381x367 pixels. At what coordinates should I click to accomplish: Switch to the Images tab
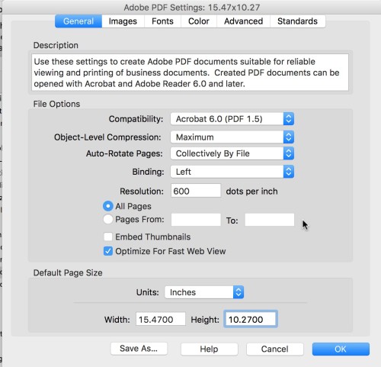[x=123, y=21]
